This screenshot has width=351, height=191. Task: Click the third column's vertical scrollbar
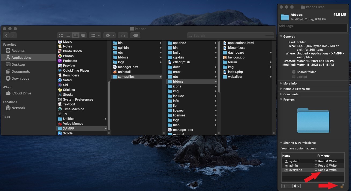(219, 67)
